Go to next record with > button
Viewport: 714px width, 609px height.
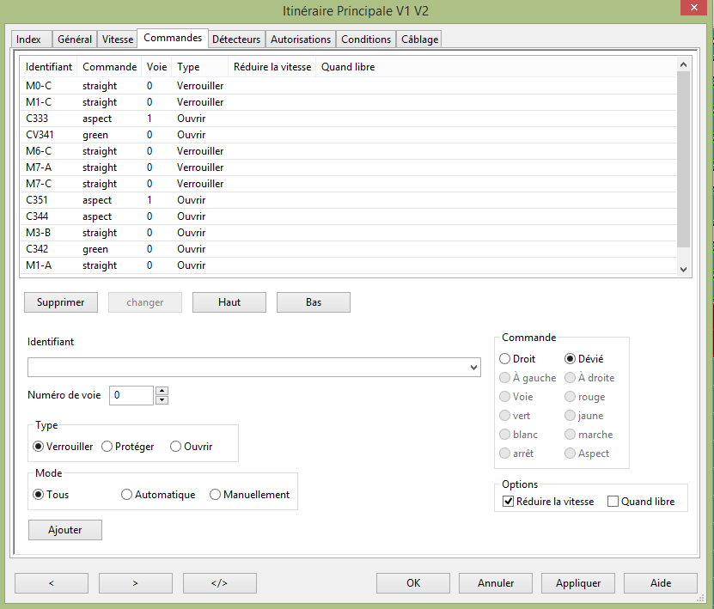coord(135,583)
